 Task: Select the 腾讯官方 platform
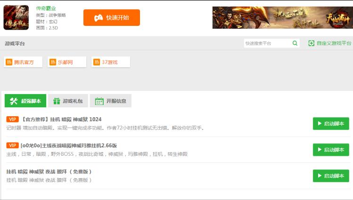click(x=23, y=62)
